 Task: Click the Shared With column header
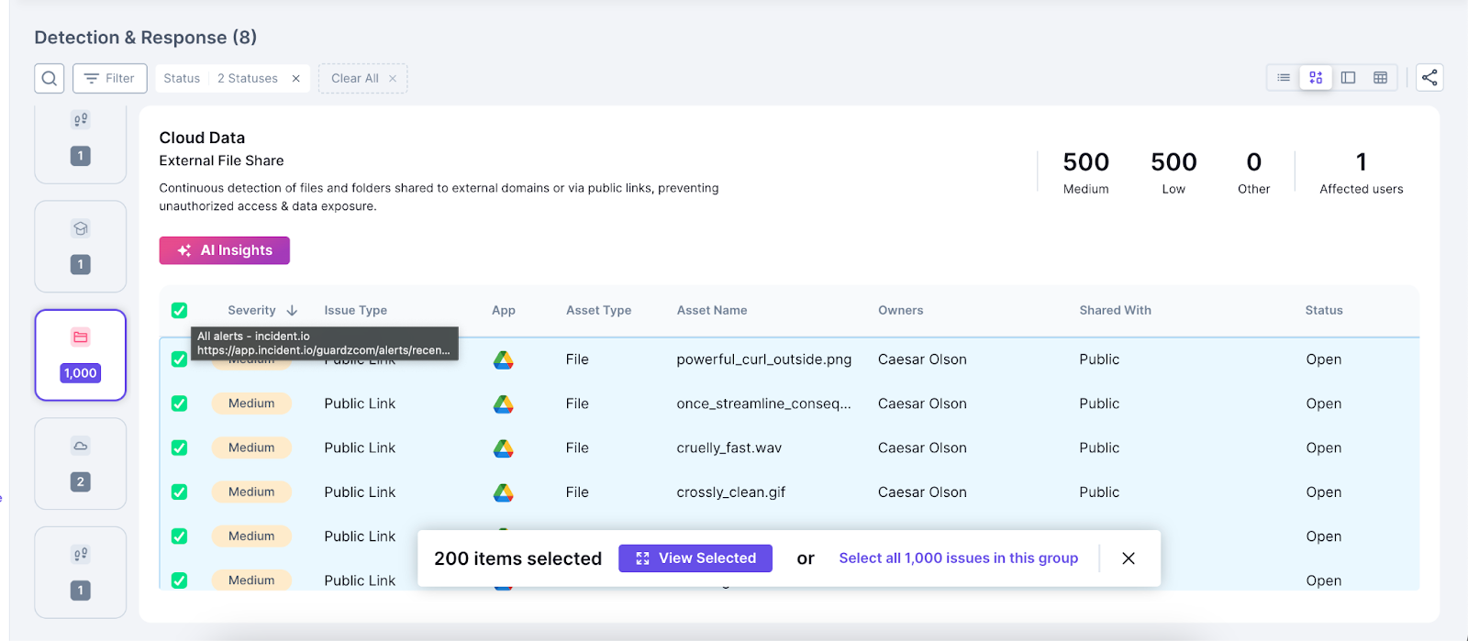[1115, 311]
